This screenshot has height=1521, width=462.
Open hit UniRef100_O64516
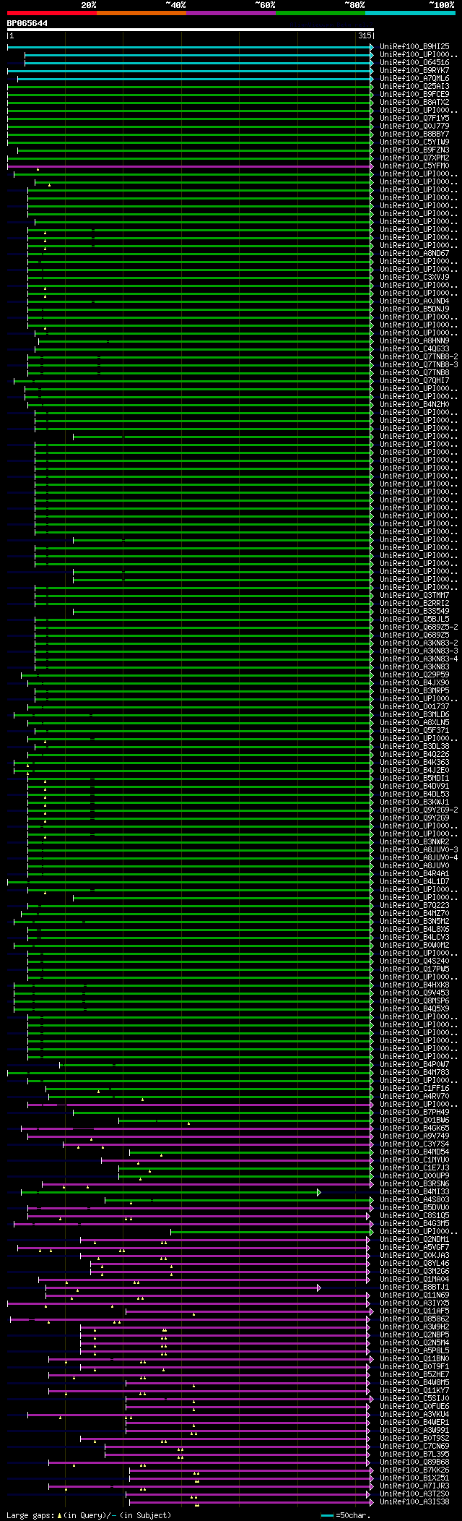click(414, 63)
